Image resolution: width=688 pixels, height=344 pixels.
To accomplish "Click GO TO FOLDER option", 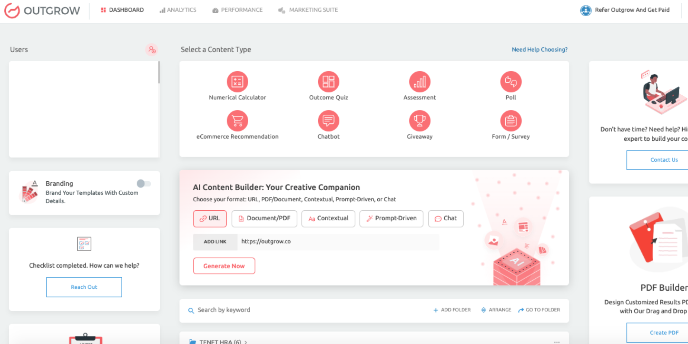I will point(539,310).
